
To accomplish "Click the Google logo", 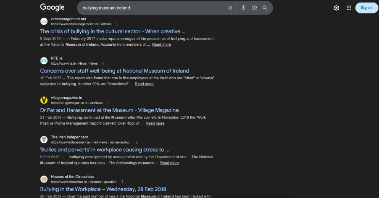I will (52, 8).
